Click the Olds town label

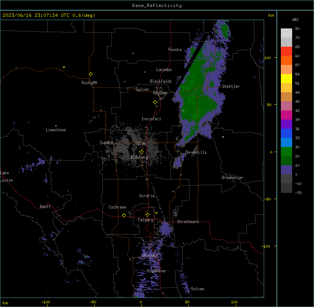tap(141, 144)
